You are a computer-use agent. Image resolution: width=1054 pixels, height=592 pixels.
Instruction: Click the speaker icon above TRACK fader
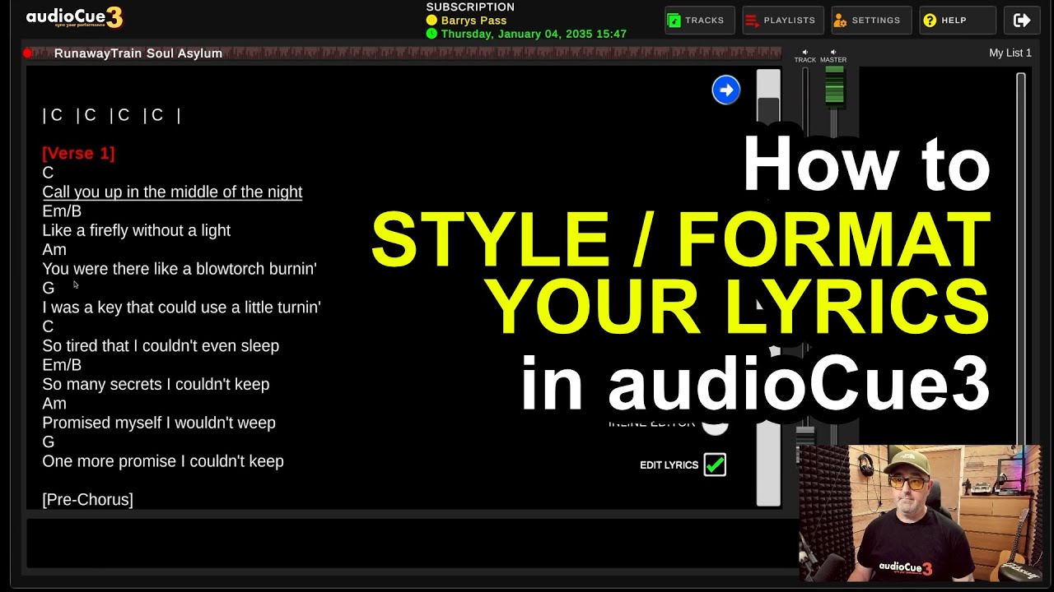coord(805,52)
